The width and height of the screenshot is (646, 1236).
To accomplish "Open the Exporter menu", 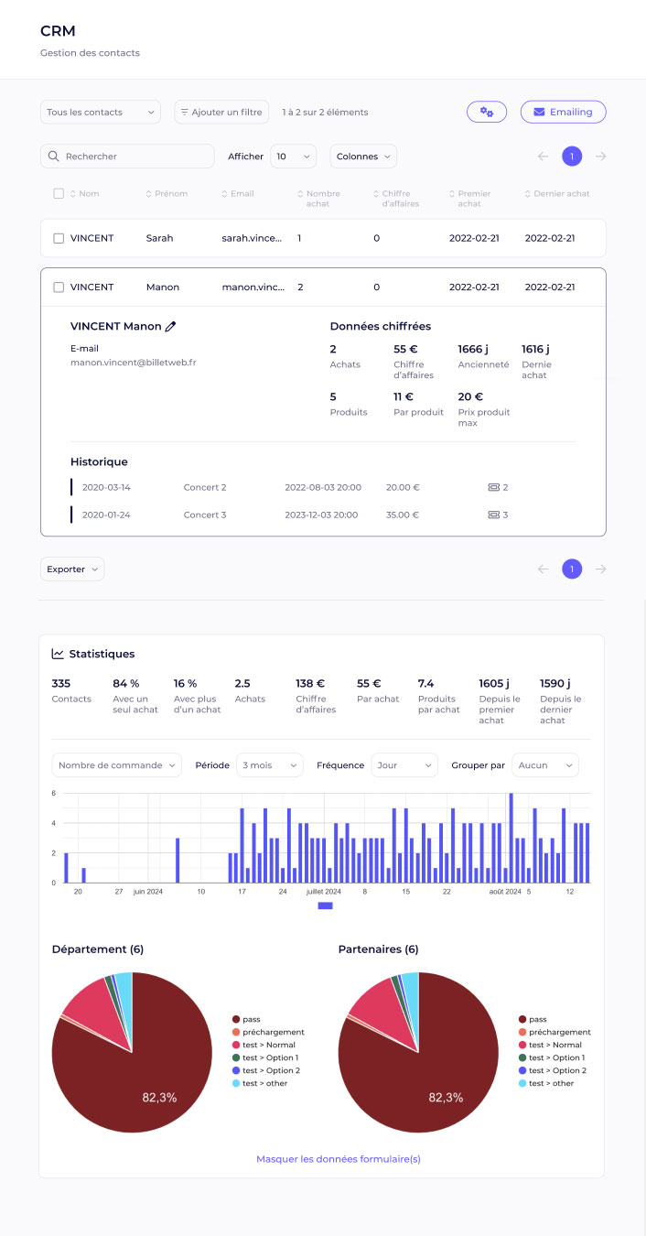I will click(x=72, y=569).
